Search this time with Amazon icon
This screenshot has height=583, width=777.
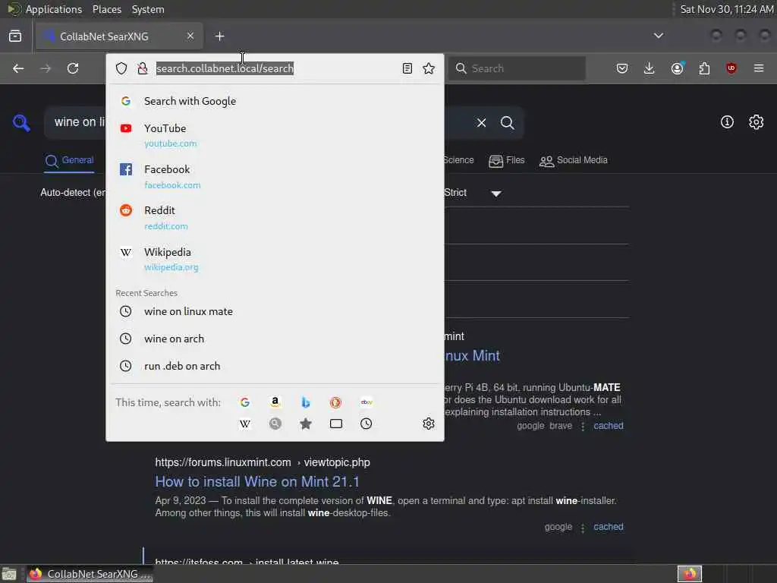pyautogui.click(x=275, y=402)
